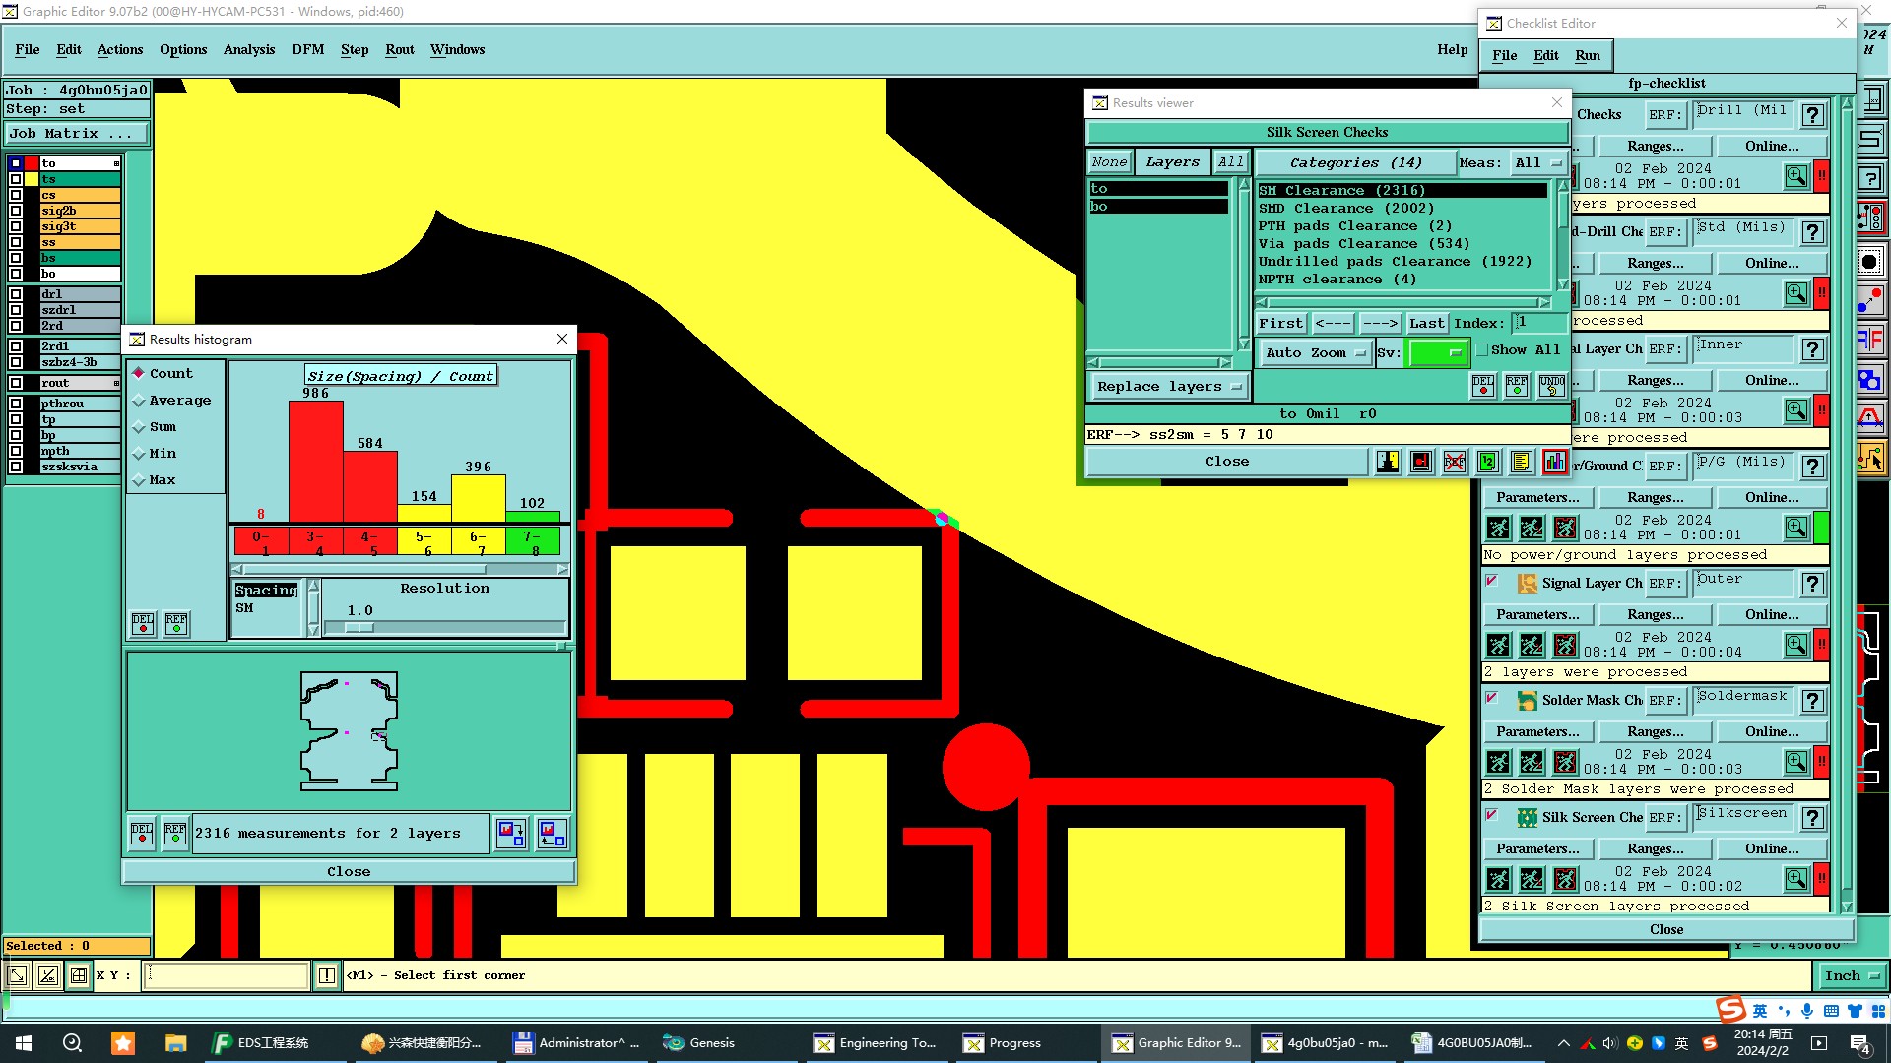This screenshot has width=1891, height=1063.
Task: Click the crossed-out REF icon in Results viewer
Action: pos(1455,462)
